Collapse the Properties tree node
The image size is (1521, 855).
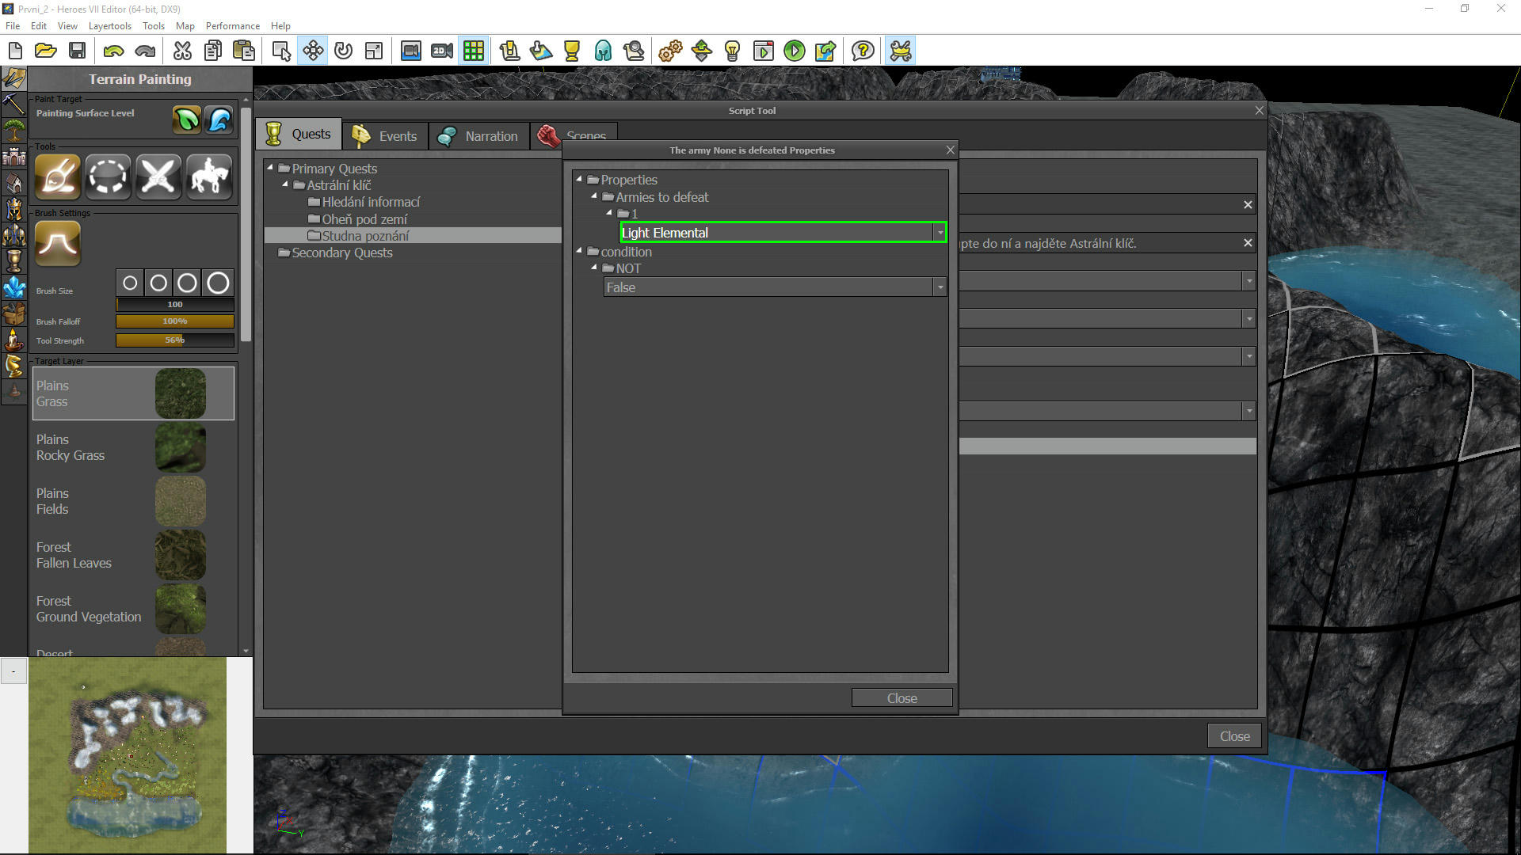point(579,179)
